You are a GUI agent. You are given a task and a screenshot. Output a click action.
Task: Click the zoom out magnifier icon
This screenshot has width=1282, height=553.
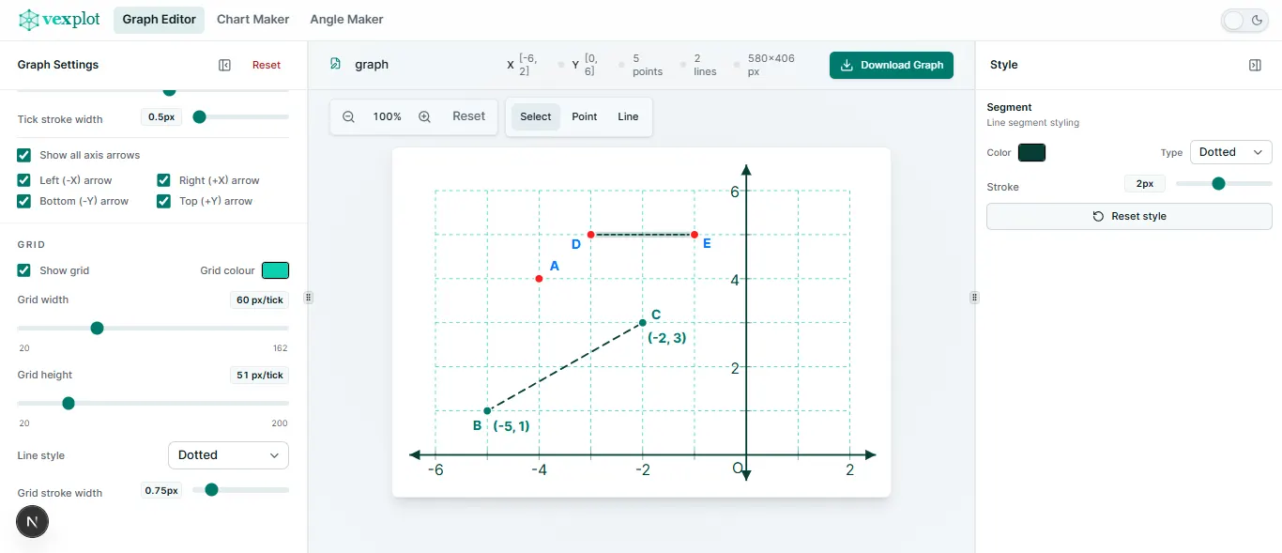tap(348, 116)
